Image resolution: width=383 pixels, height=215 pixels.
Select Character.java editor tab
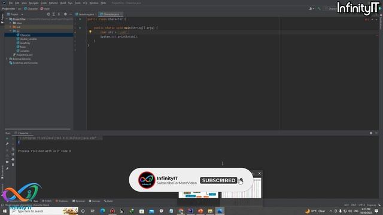[x=111, y=14]
